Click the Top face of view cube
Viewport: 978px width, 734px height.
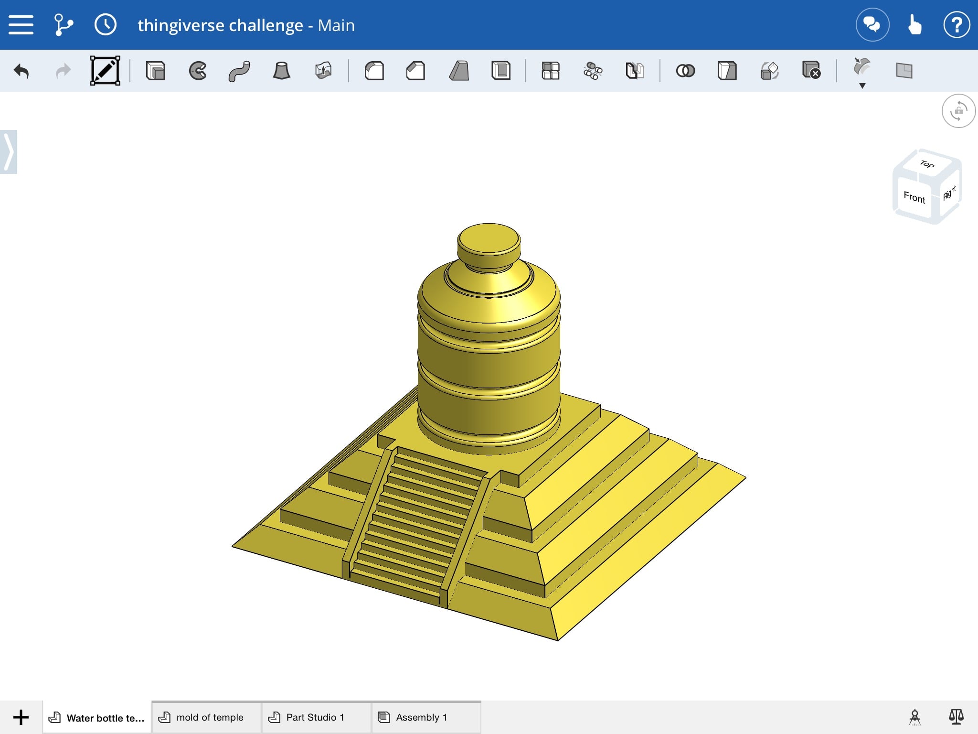927,164
